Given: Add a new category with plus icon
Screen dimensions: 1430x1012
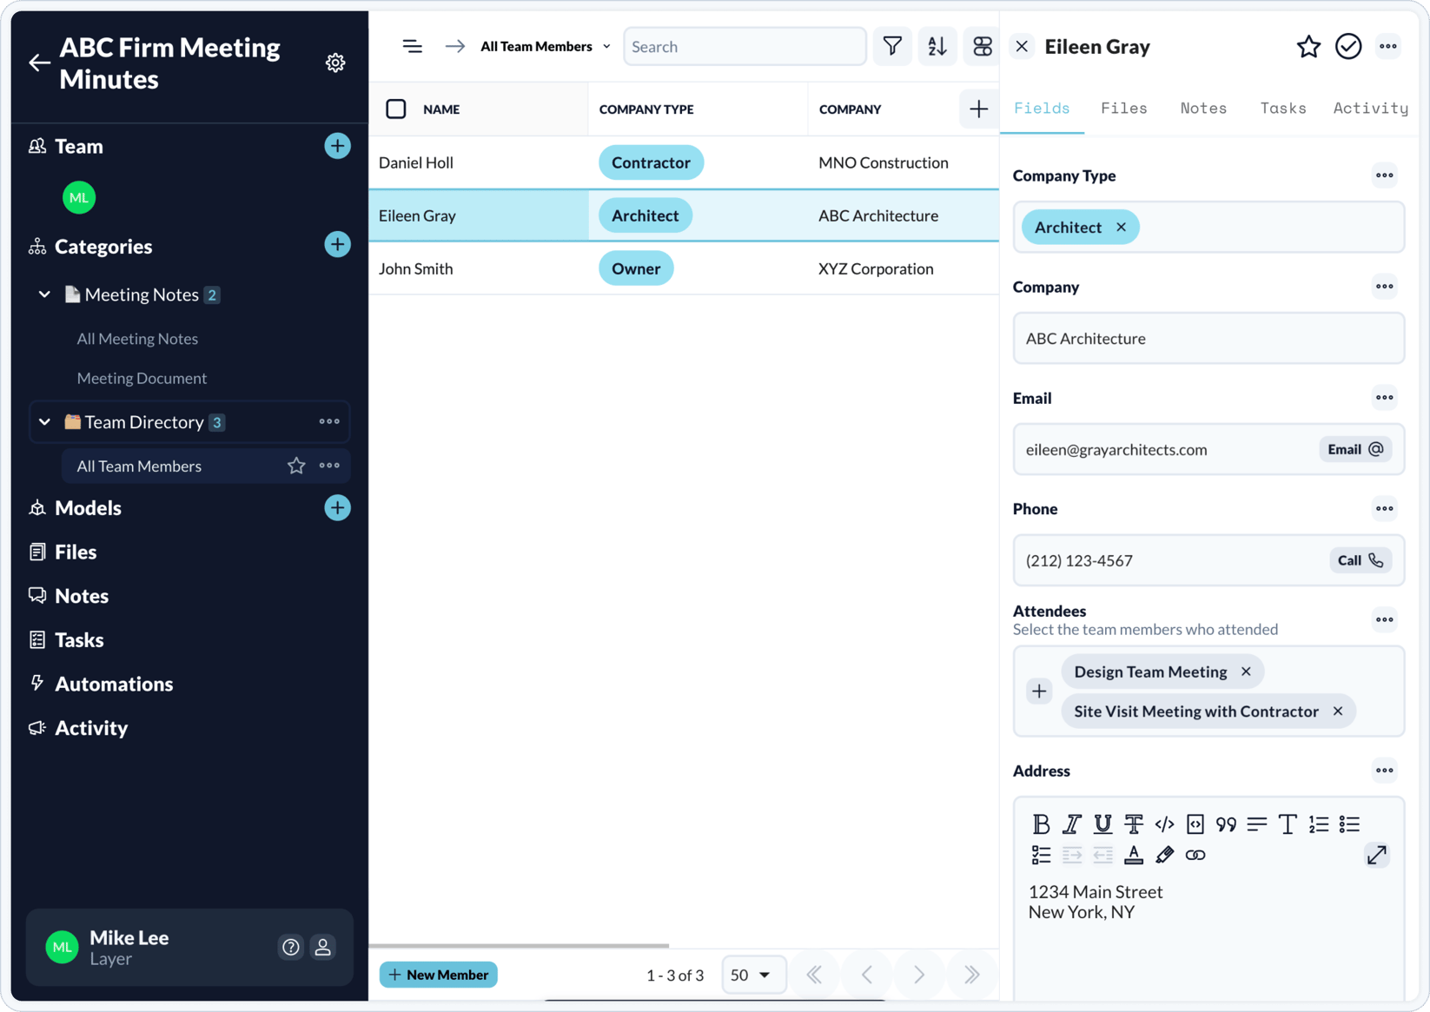Looking at the screenshot, I should 337,245.
